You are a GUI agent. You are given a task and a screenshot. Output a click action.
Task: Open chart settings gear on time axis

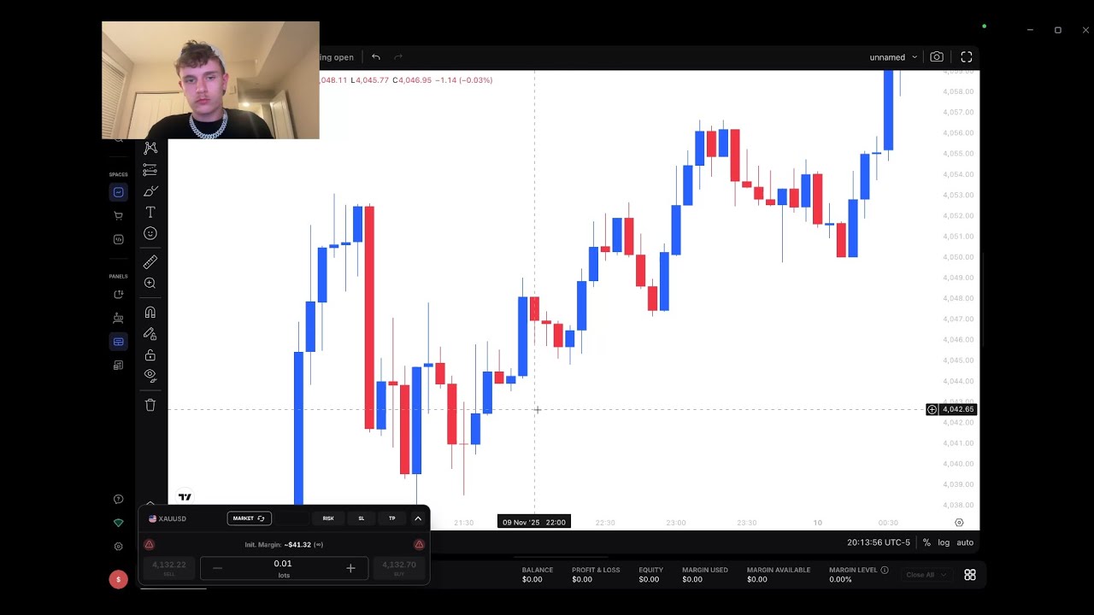click(x=959, y=523)
